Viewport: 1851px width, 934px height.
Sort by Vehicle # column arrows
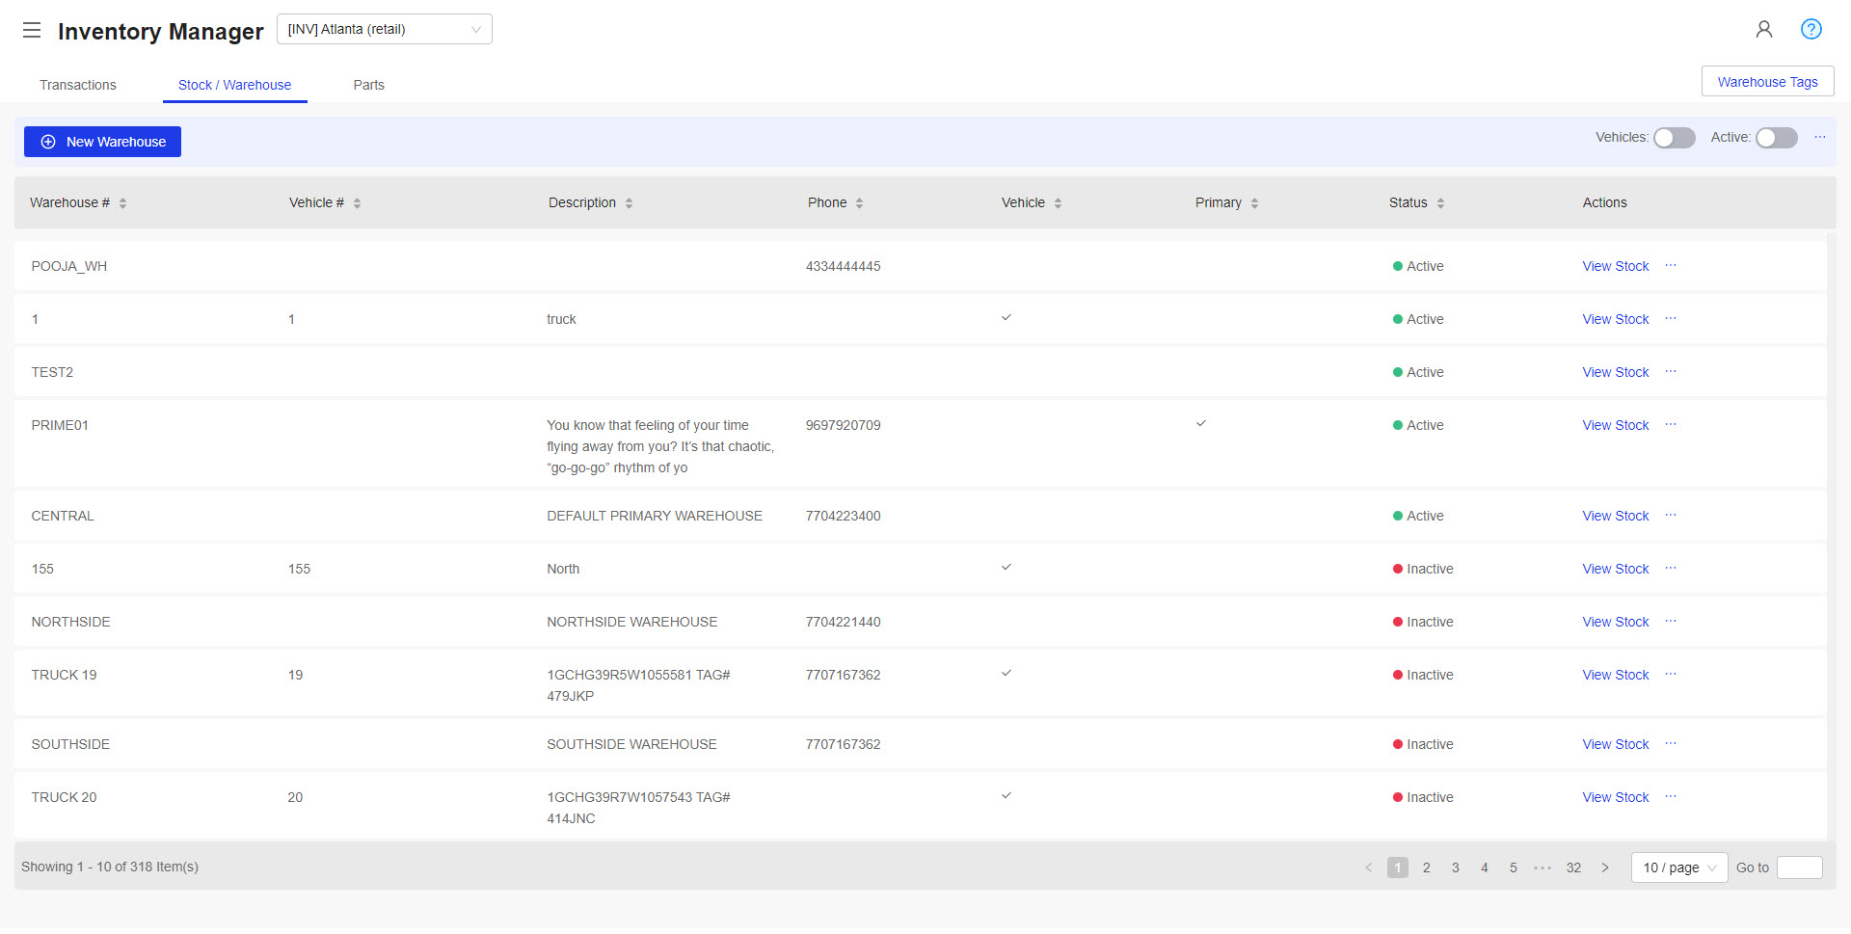(357, 203)
